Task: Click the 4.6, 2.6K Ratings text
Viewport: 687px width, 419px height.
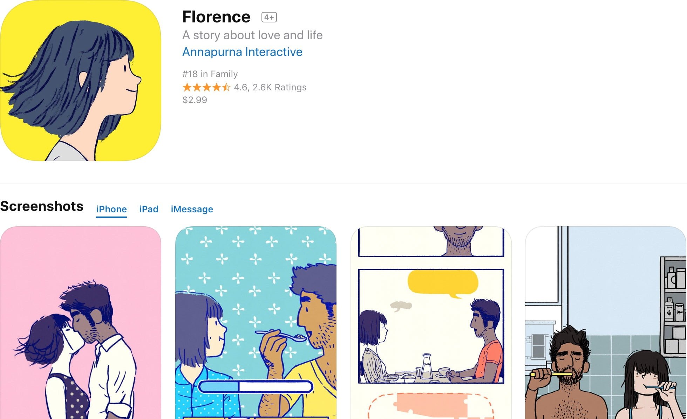Action: coord(270,87)
